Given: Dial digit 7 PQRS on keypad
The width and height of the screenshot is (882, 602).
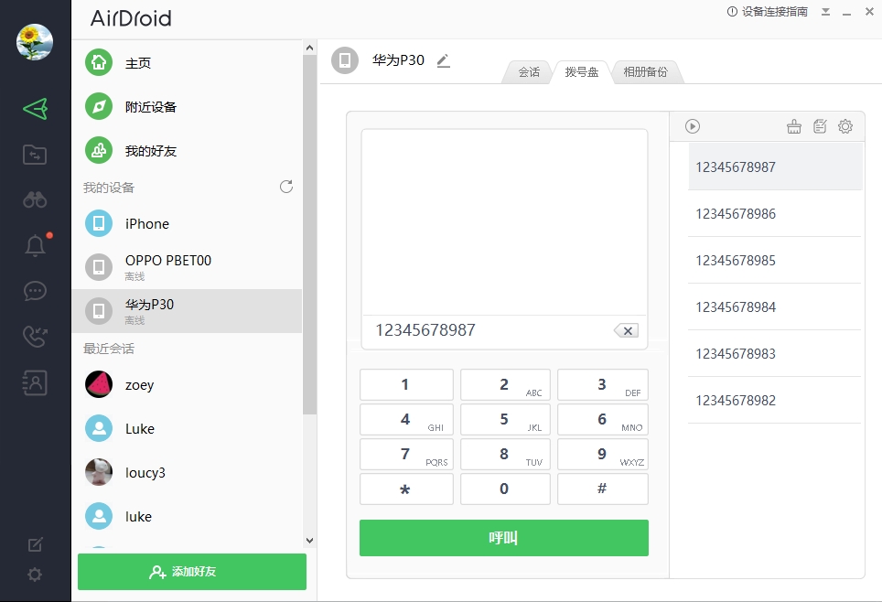Looking at the screenshot, I should pos(406,455).
